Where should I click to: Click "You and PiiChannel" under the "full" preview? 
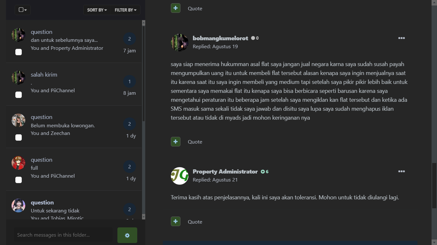coord(53,176)
